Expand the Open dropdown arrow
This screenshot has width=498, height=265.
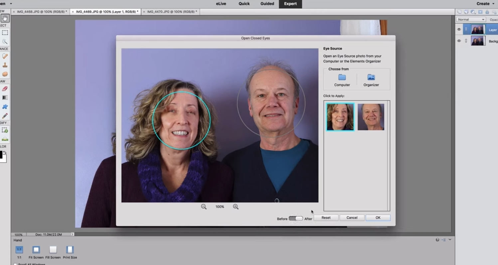pyautogui.click(x=11, y=4)
